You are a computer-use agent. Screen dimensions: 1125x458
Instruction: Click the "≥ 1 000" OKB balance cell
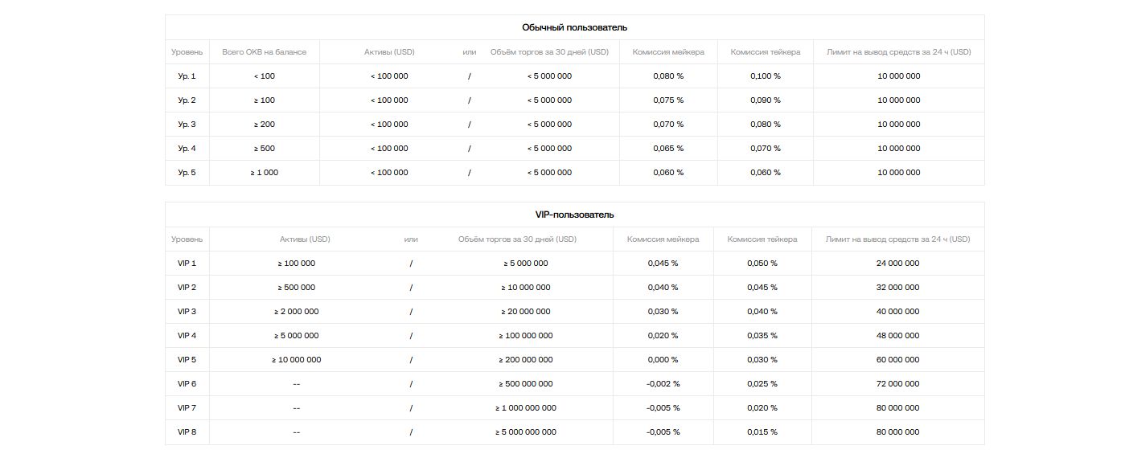tap(264, 173)
